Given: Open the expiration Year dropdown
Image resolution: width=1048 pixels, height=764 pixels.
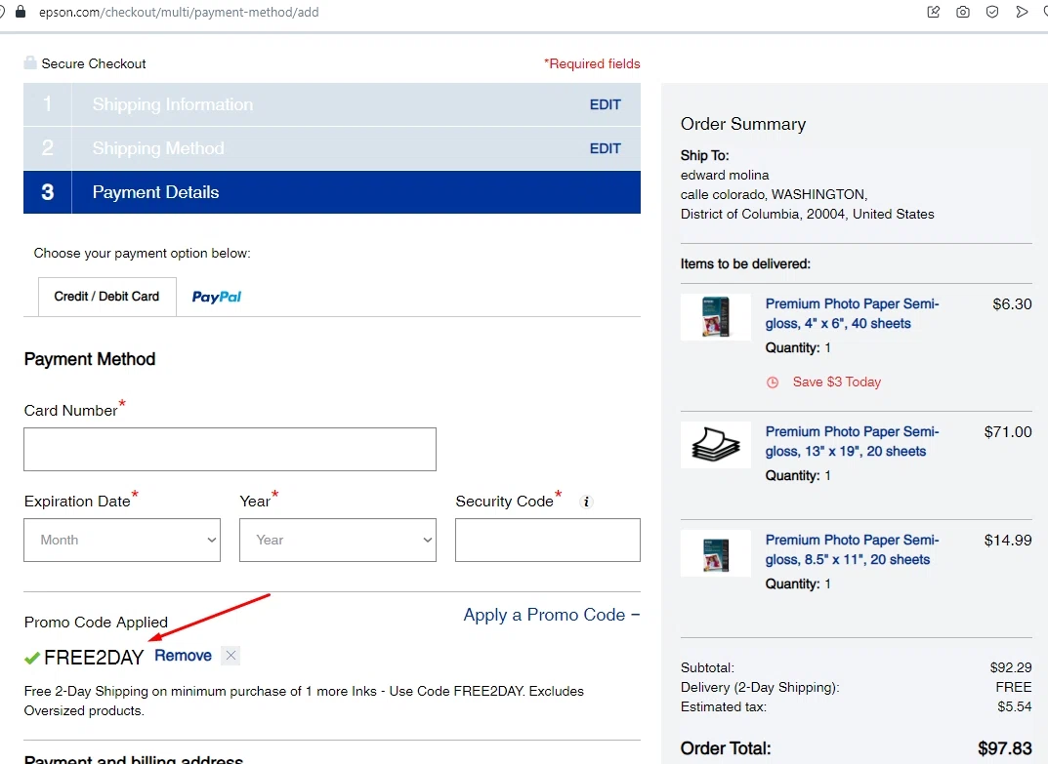Looking at the screenshot, I should [338, 540].
